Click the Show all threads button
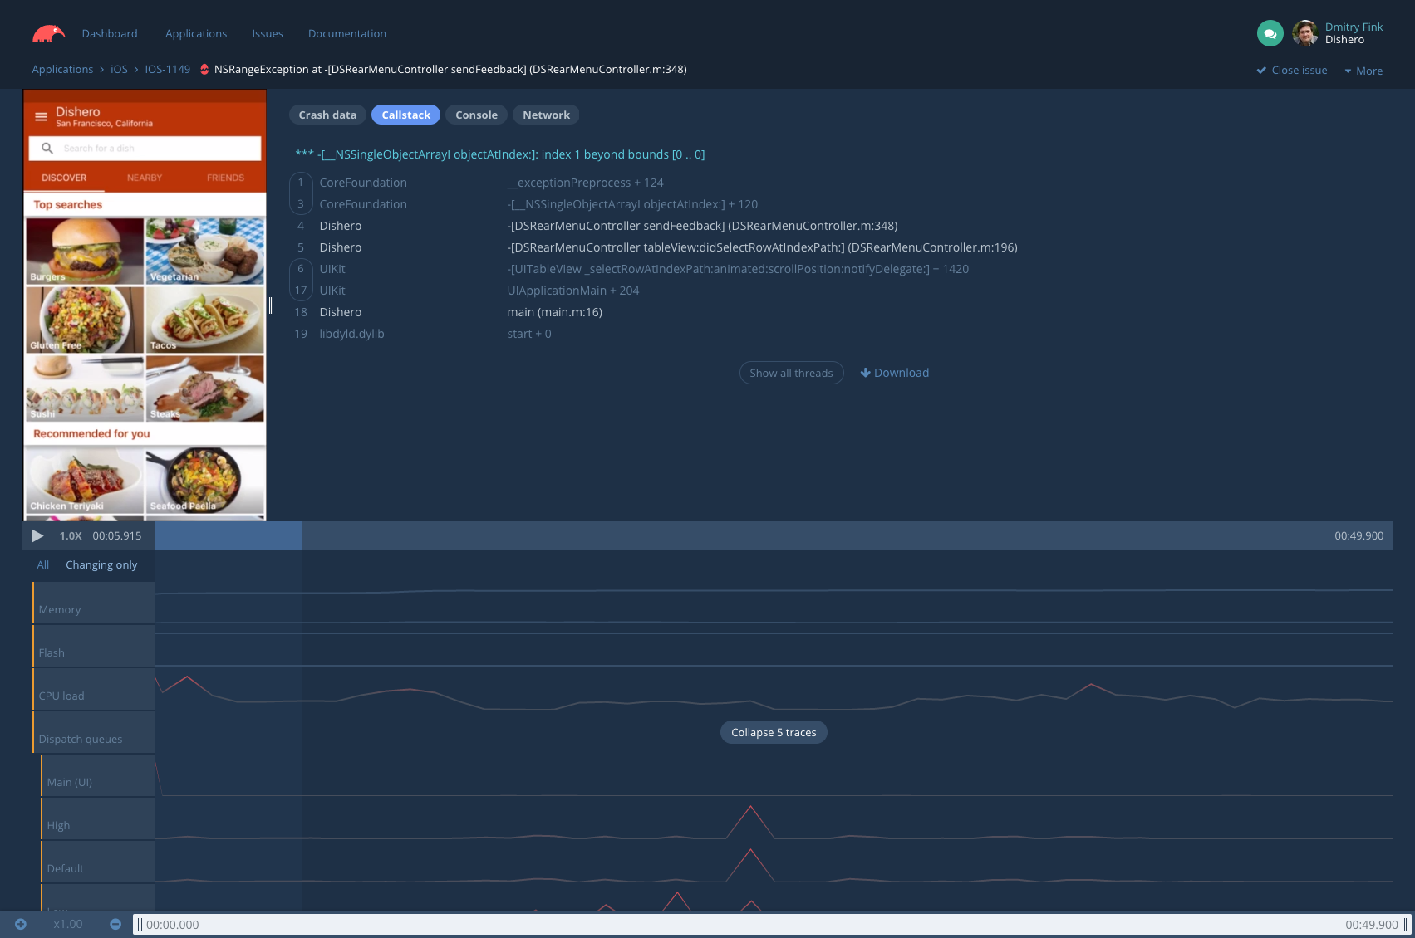This screenshot has height=938, width=1415. coord(791,373)
